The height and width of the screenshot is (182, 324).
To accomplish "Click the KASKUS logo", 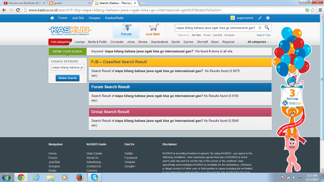I will 70,31.
